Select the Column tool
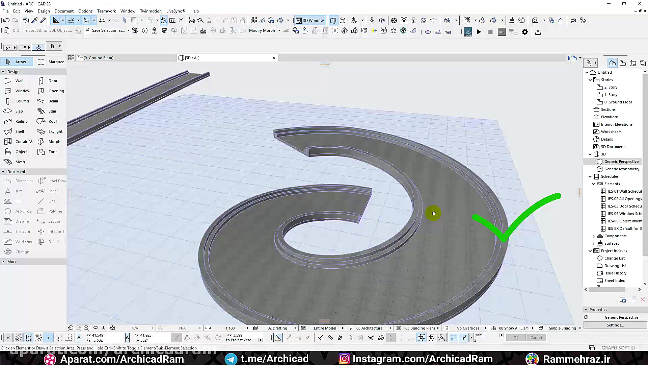648x365 pixels. [17, 101]
